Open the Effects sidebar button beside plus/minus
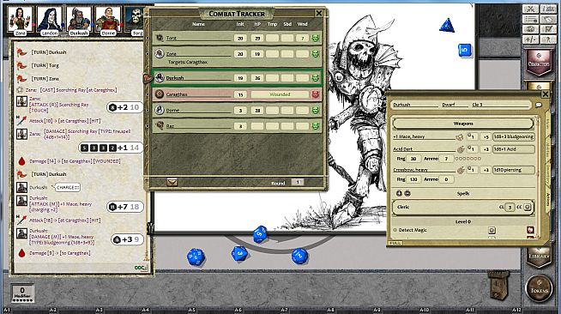This screenshot has height=314, width=561. coord(548,39)
